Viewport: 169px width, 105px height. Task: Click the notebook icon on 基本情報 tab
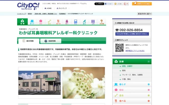click(24, 41)
